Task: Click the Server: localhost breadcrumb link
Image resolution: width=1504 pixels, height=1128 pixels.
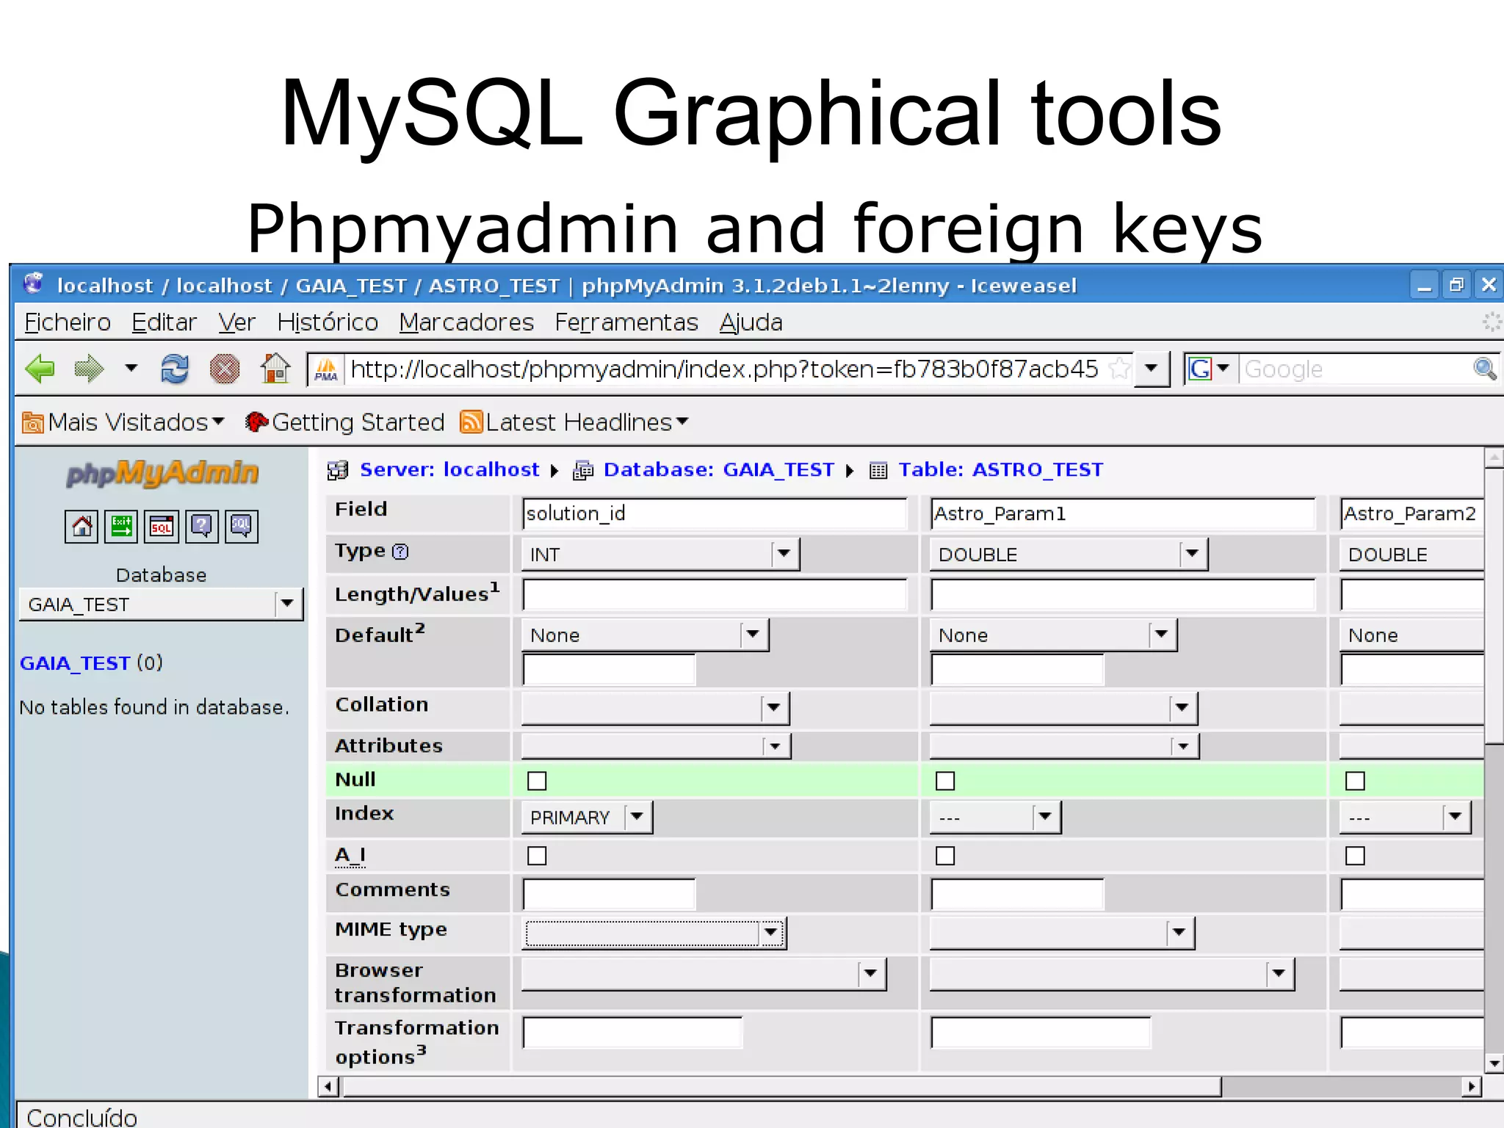Action: coord(449,470)
